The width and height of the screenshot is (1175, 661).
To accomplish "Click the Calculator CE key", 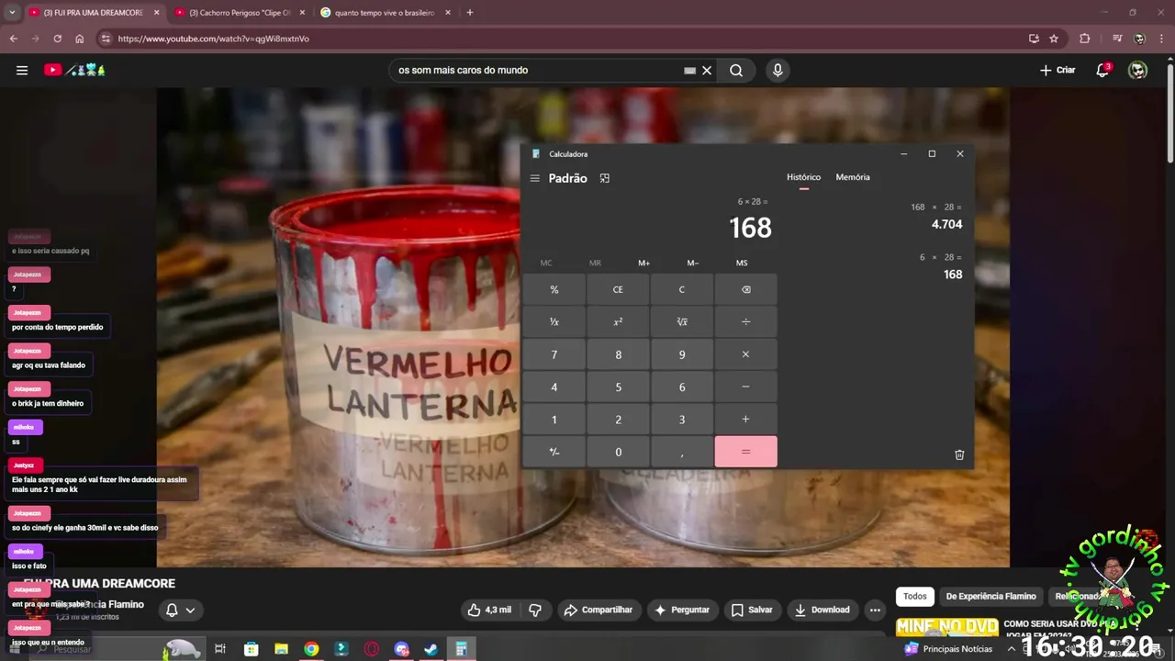I will point(618,289).
